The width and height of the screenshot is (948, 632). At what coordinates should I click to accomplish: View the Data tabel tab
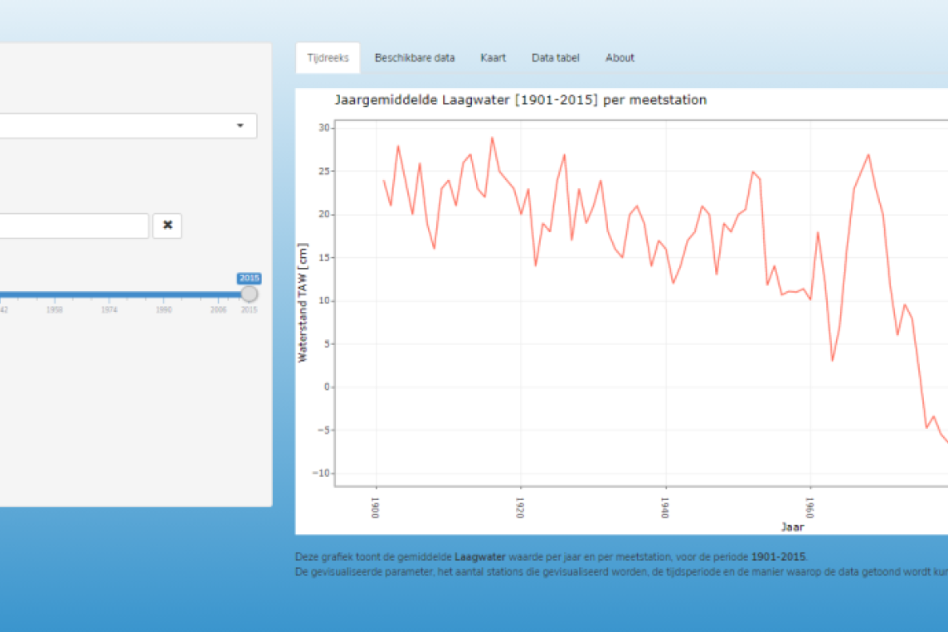tap(555, 57)
